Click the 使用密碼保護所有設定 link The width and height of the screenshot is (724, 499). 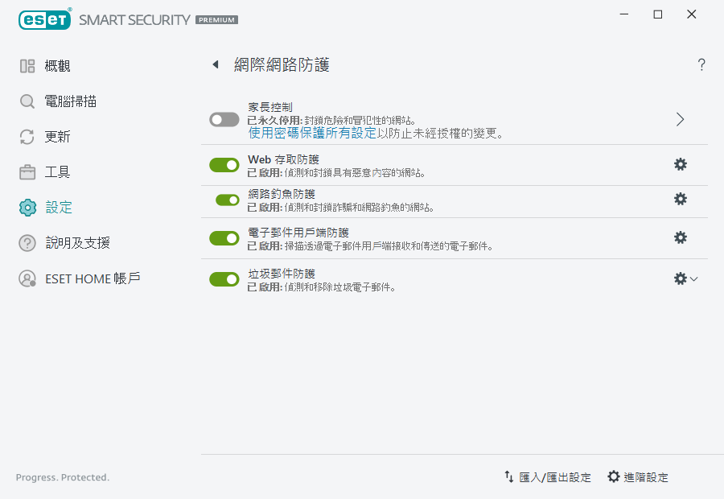click(x=310, y=133)
